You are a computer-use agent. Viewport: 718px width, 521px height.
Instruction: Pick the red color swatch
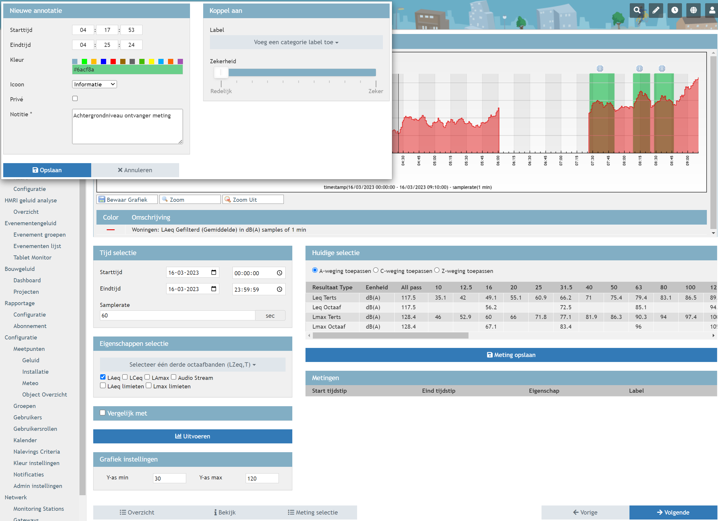click(113, 62)
